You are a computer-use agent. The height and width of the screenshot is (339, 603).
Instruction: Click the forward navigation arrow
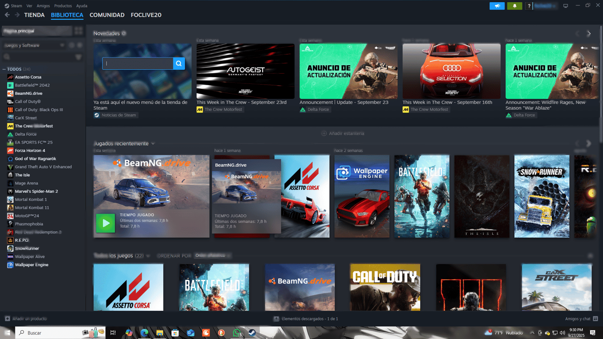click(x=17, y=15)
